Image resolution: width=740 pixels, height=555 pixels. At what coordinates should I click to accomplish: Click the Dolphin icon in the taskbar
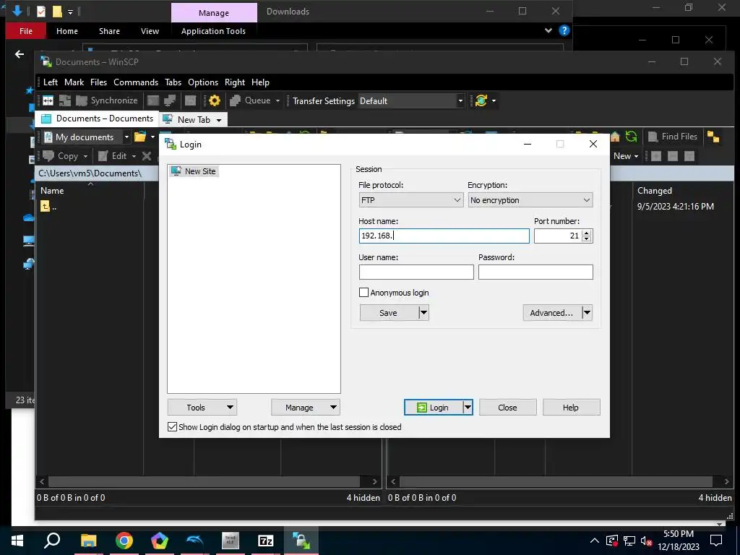click(x=195, y=541)
